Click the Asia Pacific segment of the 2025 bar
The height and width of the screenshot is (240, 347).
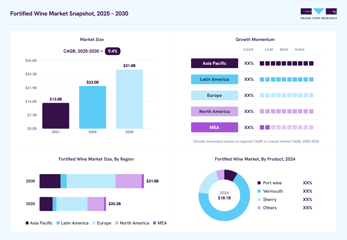point(46,204)
